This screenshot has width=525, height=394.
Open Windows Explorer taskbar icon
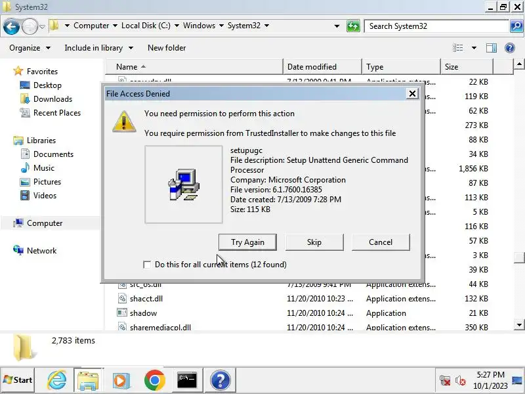[x=88, y=380]
